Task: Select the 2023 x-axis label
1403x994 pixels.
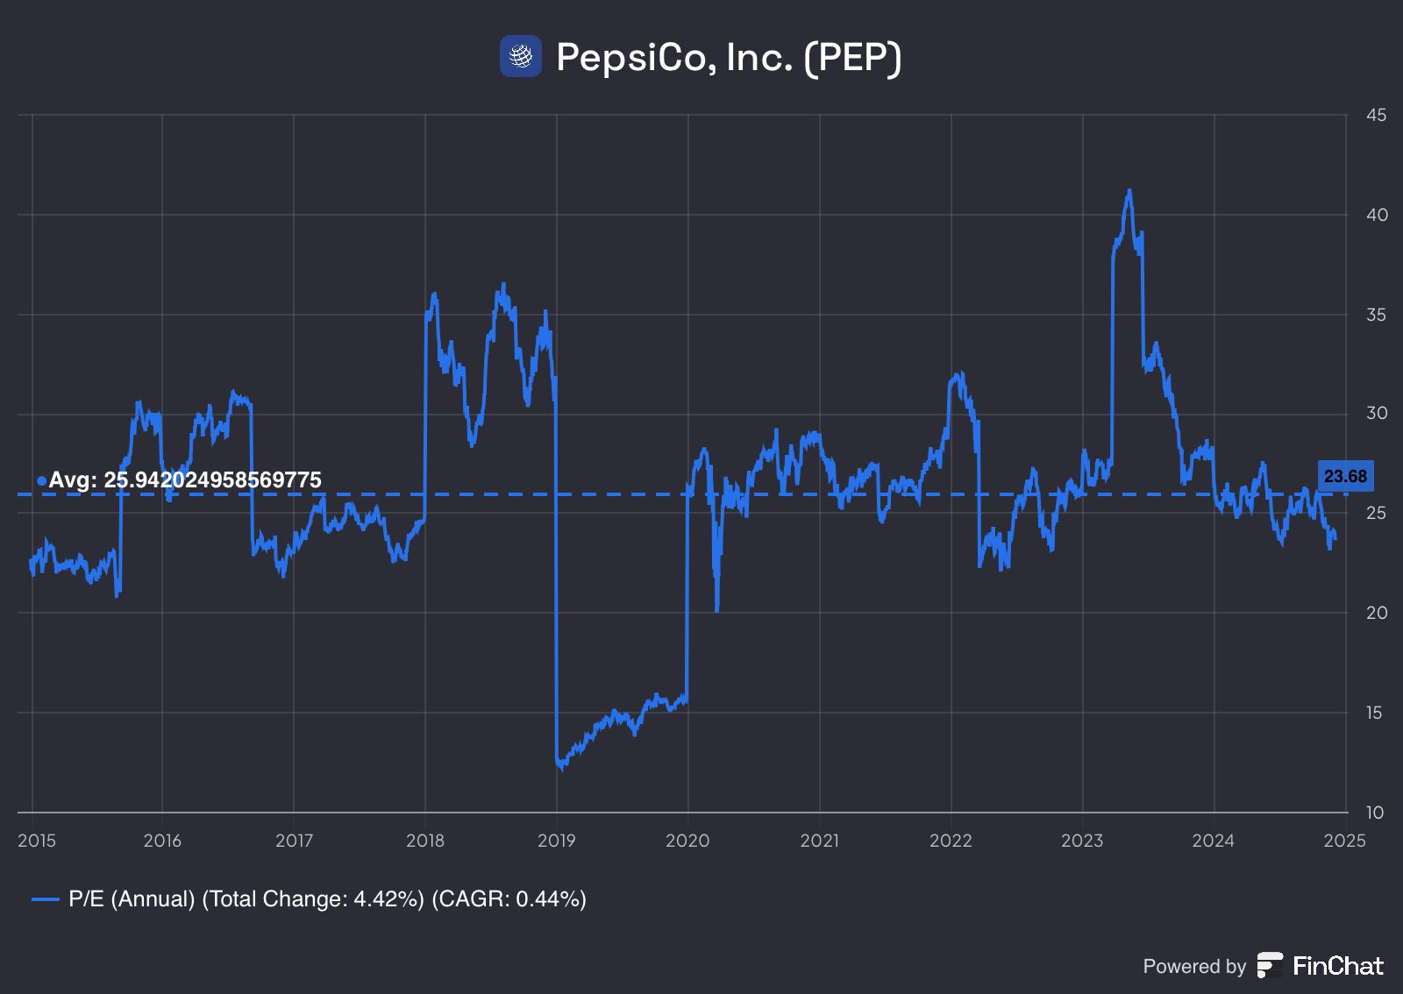Action: click(1082, 841)
